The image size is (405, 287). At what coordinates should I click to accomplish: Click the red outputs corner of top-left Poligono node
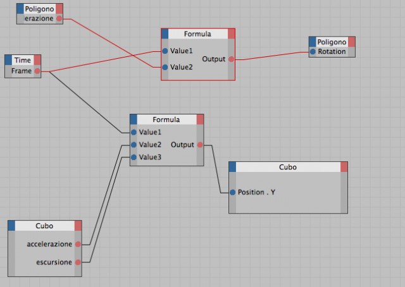click(x=59, y=9)
